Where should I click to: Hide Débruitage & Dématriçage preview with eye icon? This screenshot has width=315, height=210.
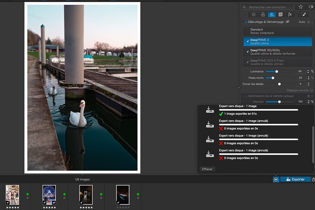point(288,22)
